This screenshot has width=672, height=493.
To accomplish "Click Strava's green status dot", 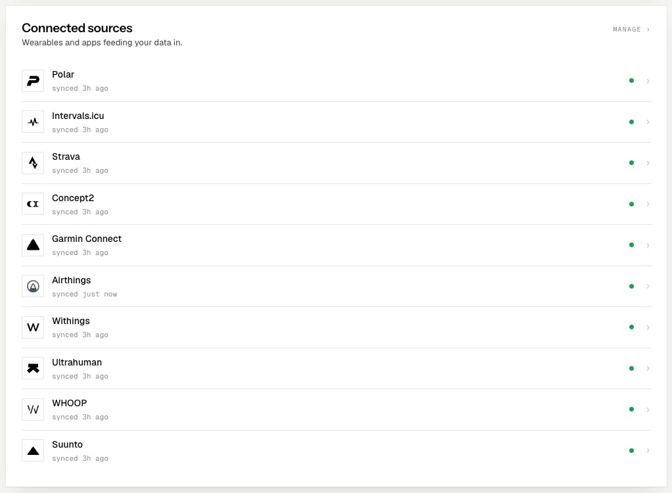I will pyautogui.click(x=631, y=163).
